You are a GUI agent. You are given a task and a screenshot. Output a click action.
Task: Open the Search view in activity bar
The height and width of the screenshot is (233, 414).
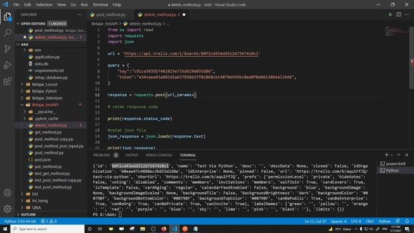tap(7, 32)
